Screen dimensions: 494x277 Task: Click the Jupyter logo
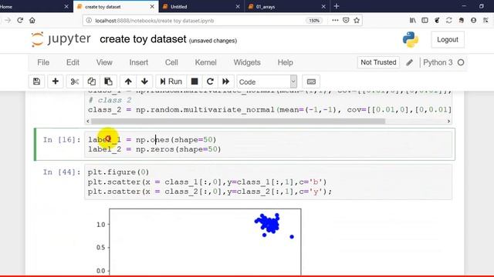point(61,39)
